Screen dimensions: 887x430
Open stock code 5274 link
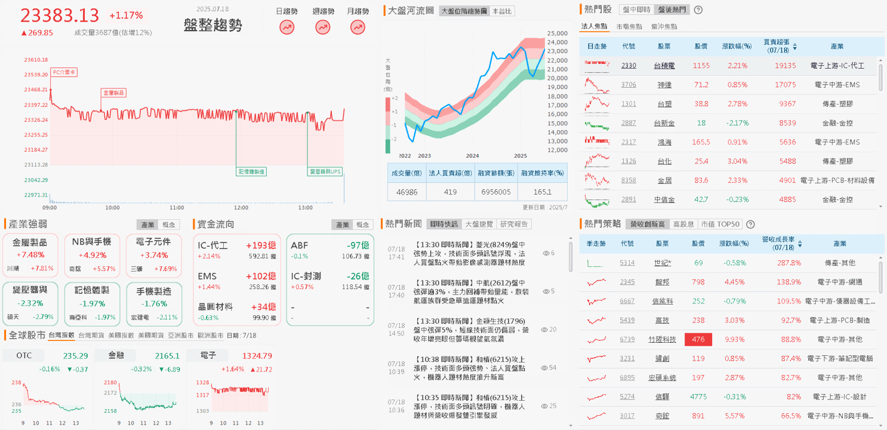627,397
